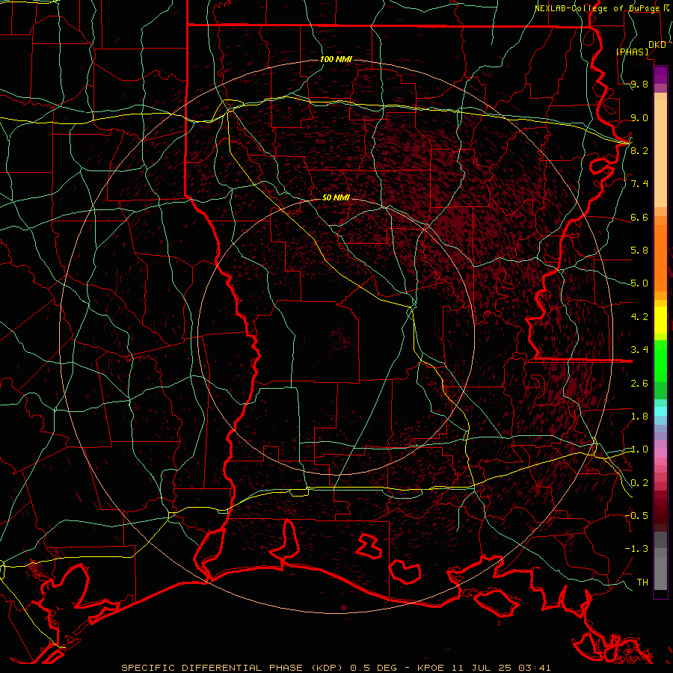This screenshot has width=673, height=673.
Task: Pick the yellow band on the color scale
Action: (x=660, y=320)
